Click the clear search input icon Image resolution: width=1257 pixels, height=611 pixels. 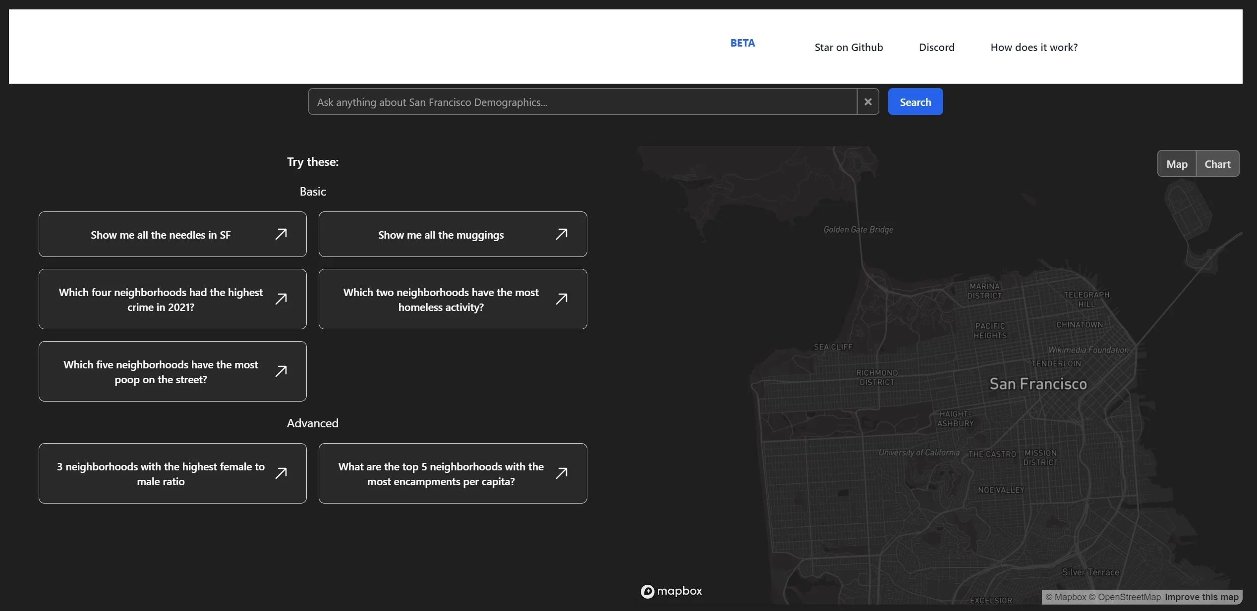pos(867,102)
